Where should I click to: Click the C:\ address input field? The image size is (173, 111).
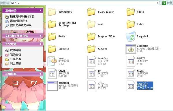pyautogui.click(x=85, y=3)
